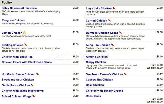Click the chili pepper icon next to Sizzling Chicken
Viewport: 164px width, 104px height.
(x=26, y=45)
